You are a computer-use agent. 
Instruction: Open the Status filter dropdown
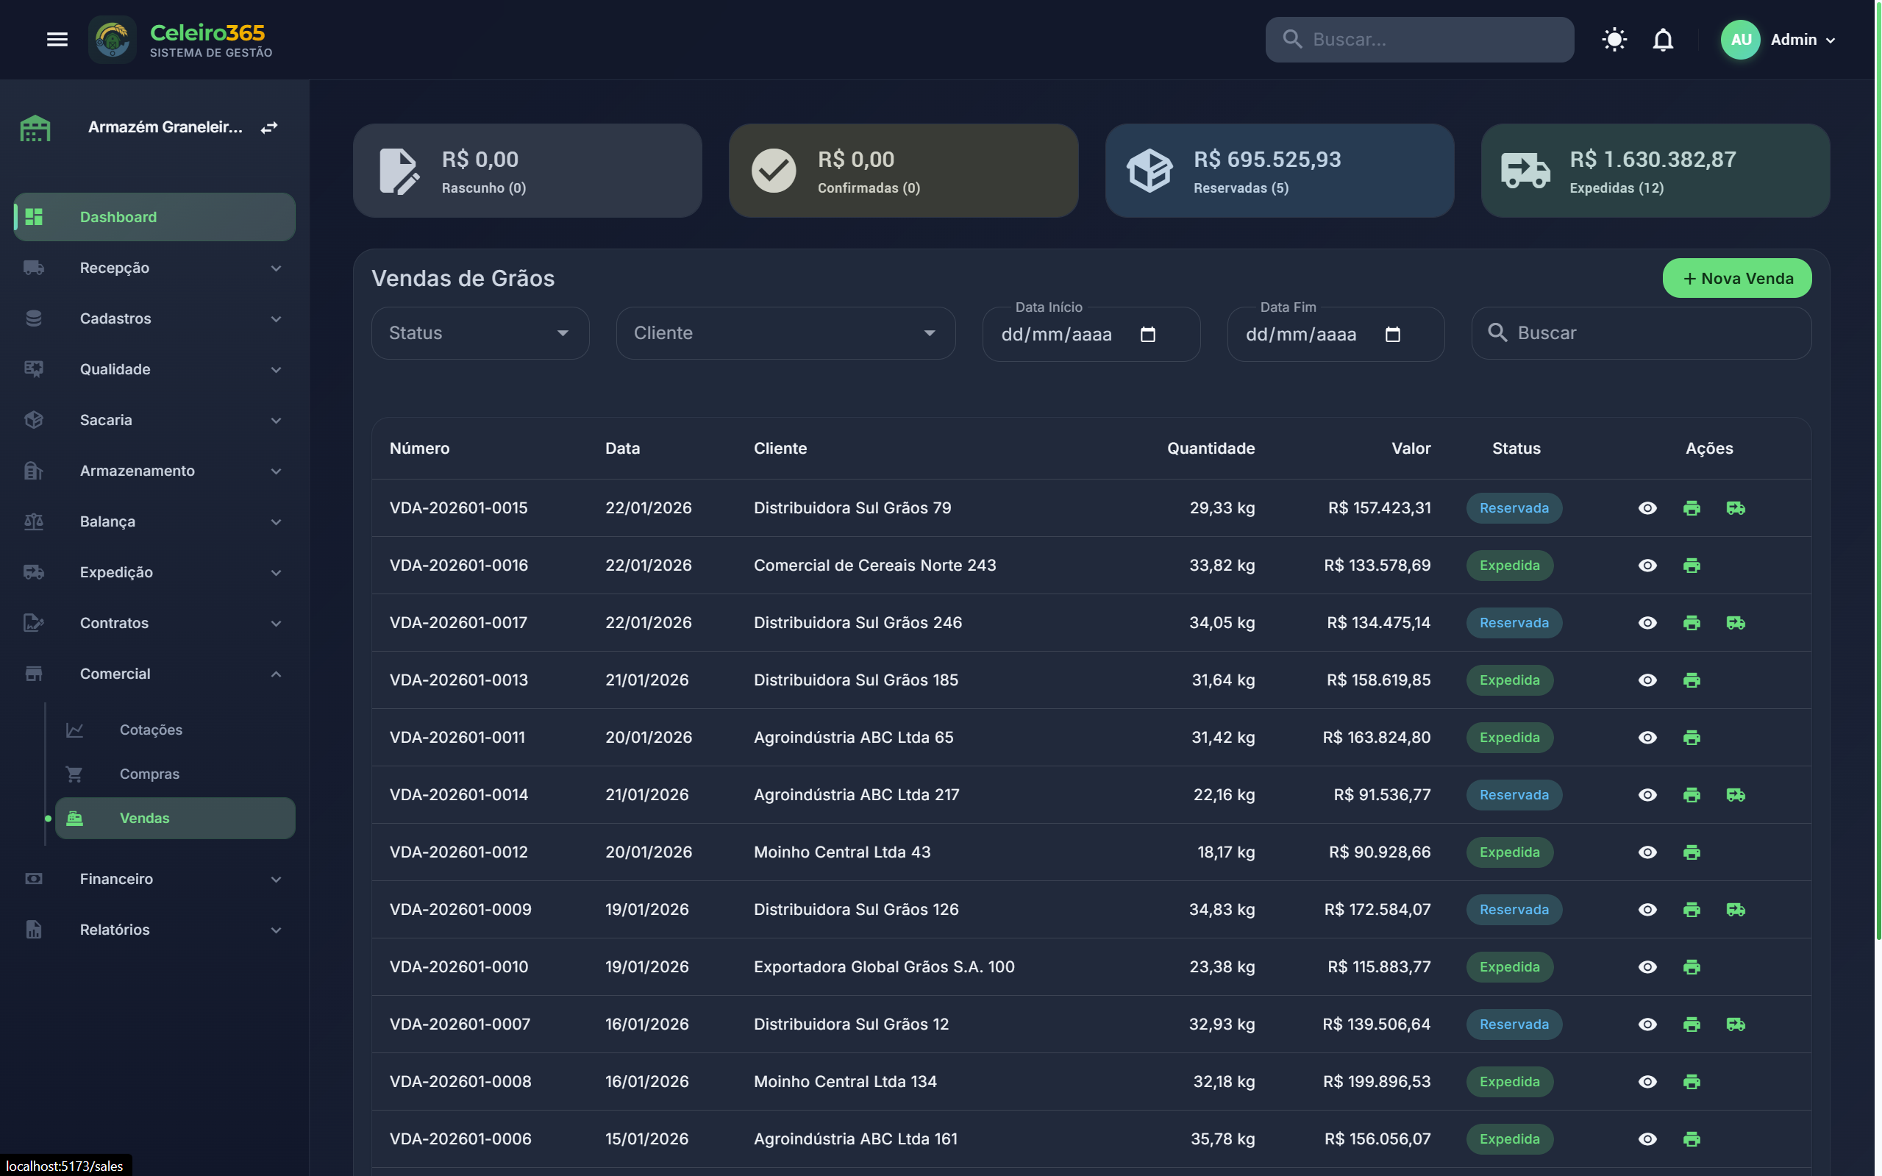coord(480,333)
